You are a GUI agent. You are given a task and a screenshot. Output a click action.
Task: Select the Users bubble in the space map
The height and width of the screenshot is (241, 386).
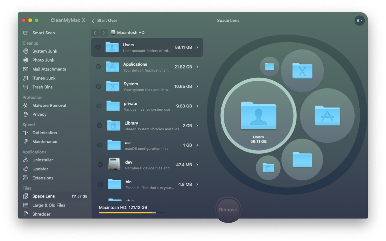pos(259,116)
